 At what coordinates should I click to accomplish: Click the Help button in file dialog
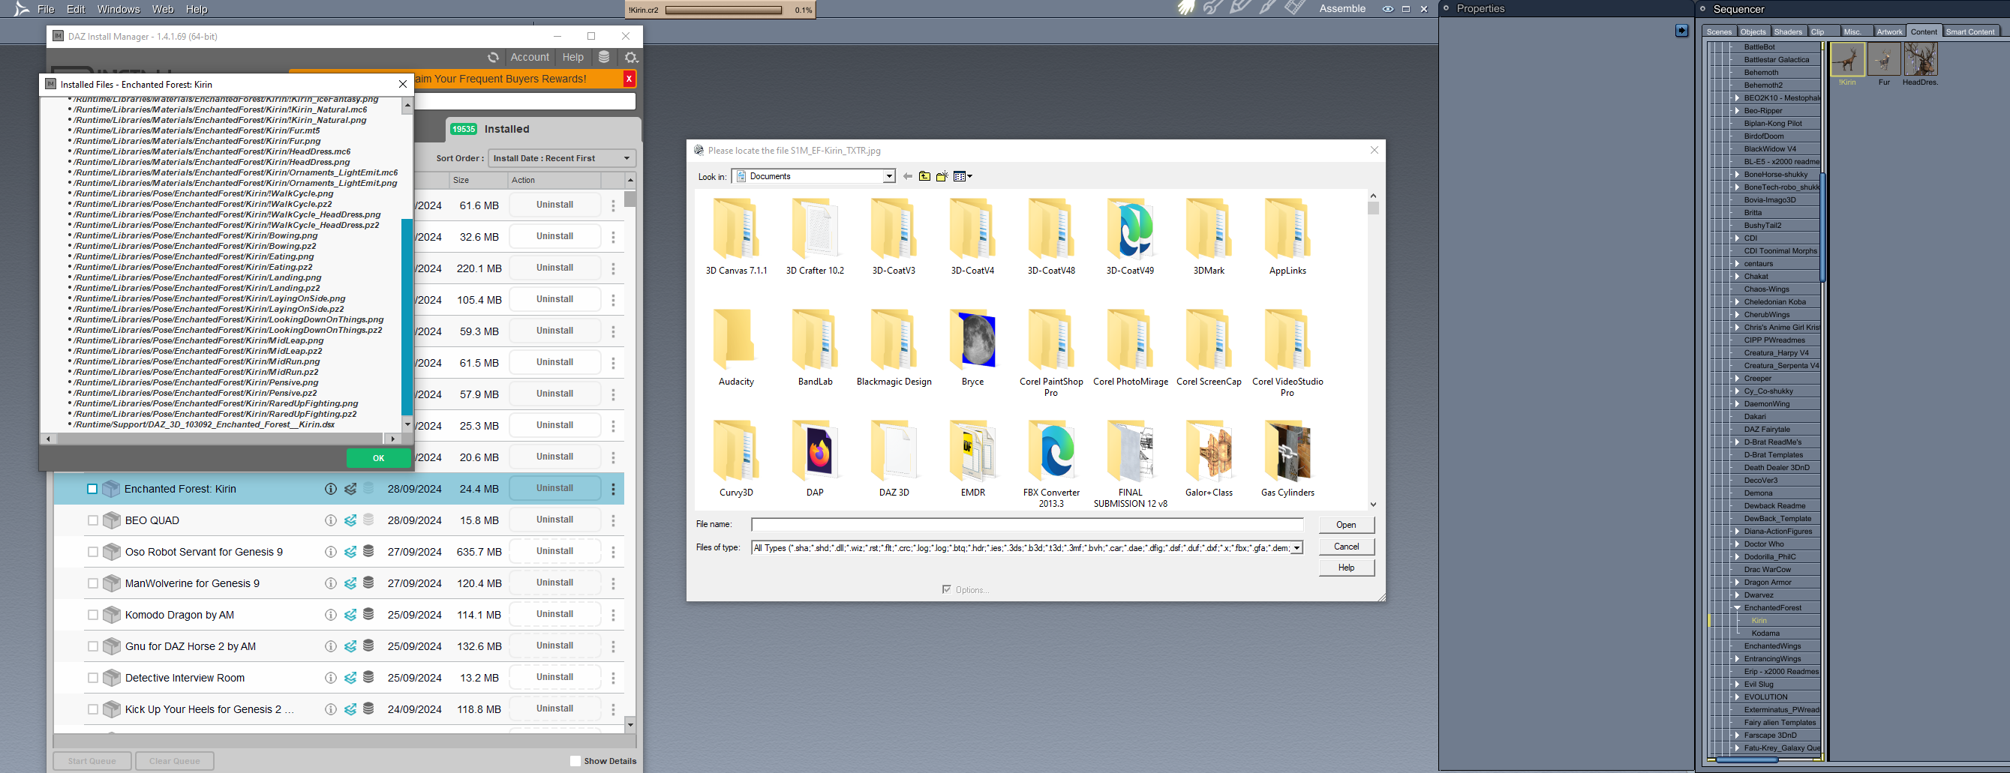coord(1346,568)
